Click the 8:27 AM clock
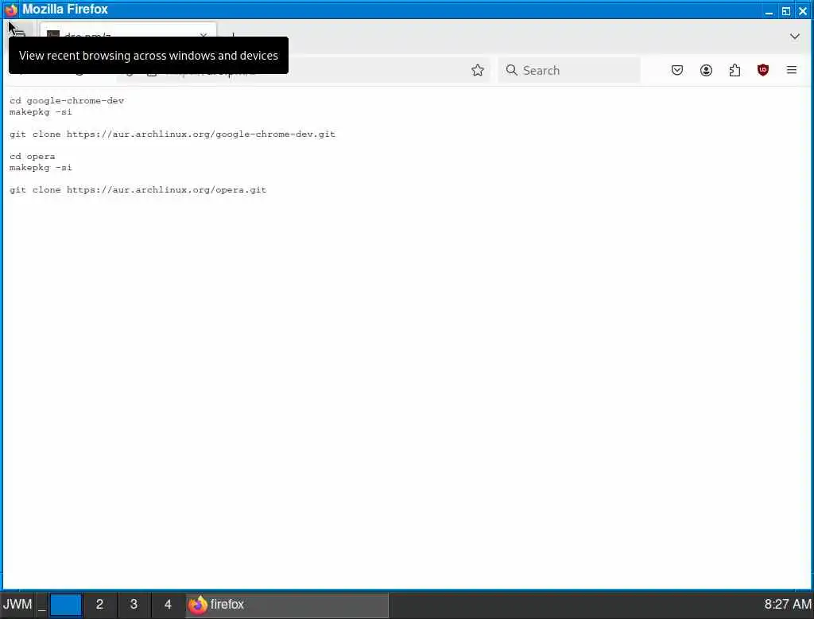The image size is (814, 619). point(787,604)
